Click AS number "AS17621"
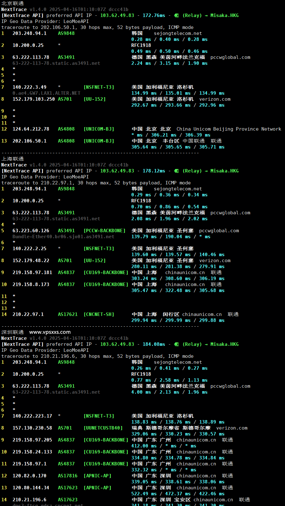This screenshot has height=506, width=285. [68, 314]
